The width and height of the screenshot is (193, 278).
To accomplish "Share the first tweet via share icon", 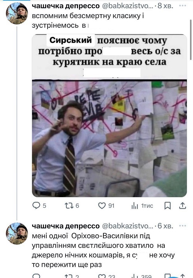I will click(182, 205).
